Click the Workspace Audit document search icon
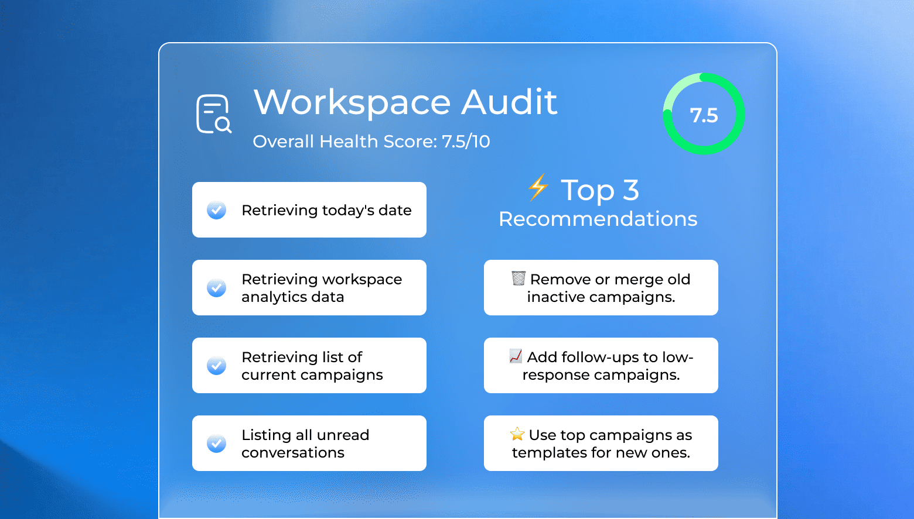Screen dimensions: 914x519 [214, 114]
